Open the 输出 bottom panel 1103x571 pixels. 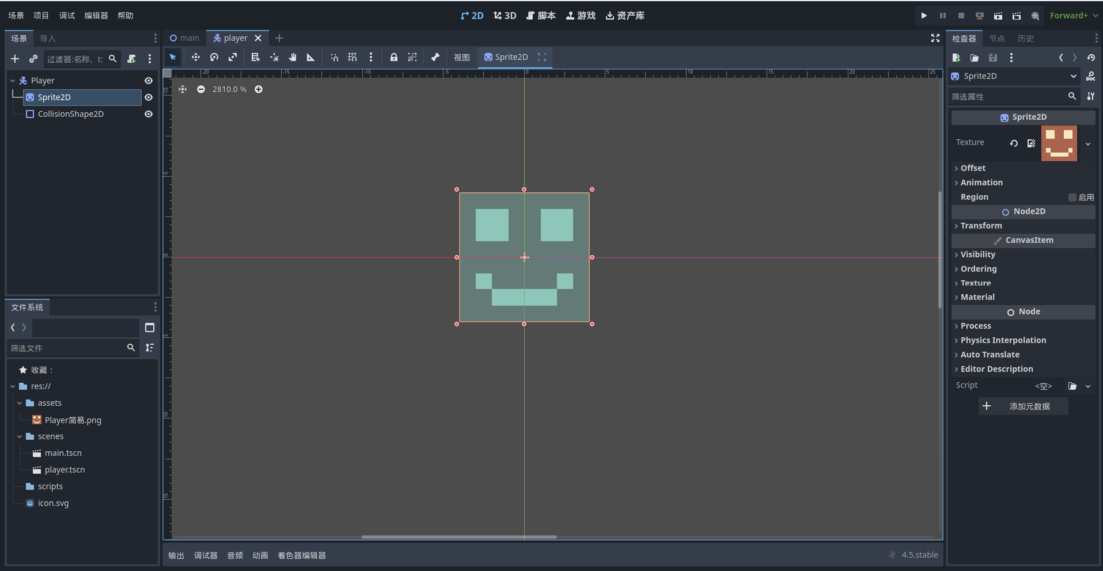[176, 555]
